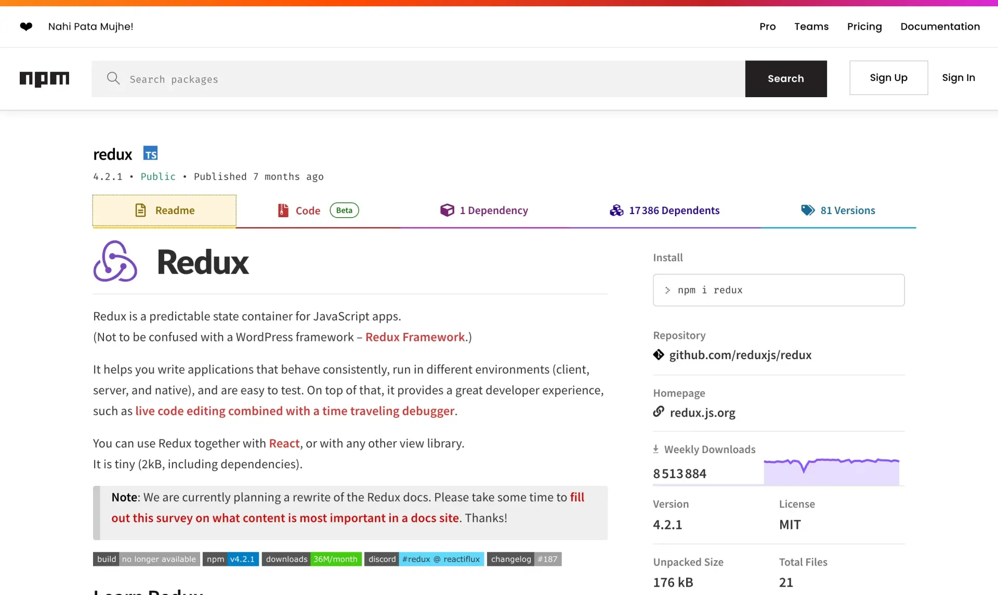The width and height of the screenshot is (998, 595).
Task: Click the tag icon on the Versions tab
Action: pos(807,210)
